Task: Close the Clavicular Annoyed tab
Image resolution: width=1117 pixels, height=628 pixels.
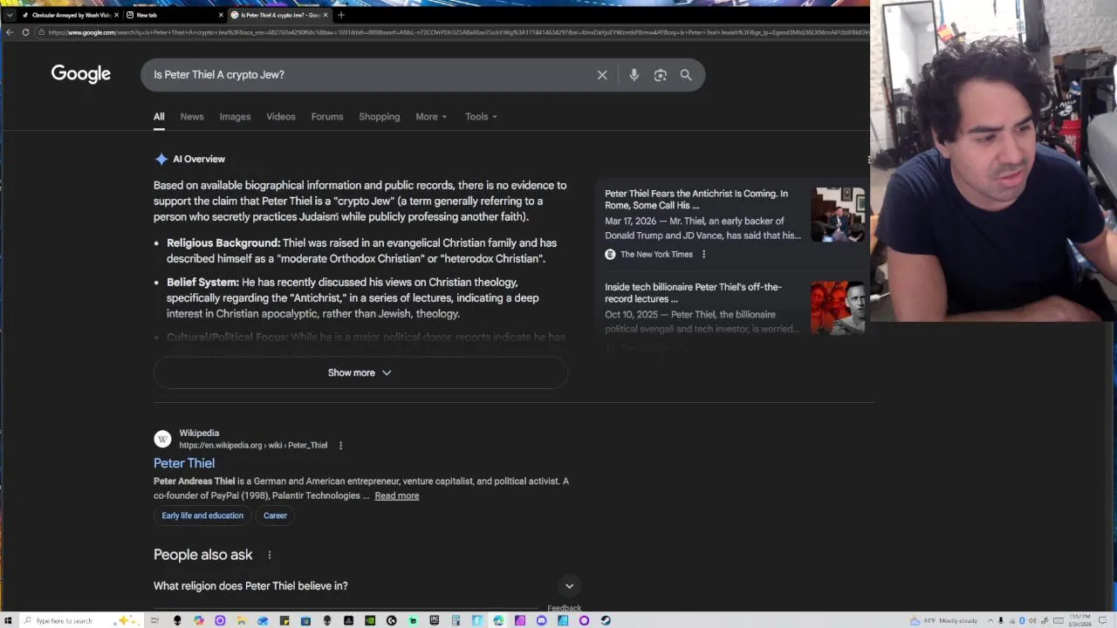Action: tap(116, 15)
